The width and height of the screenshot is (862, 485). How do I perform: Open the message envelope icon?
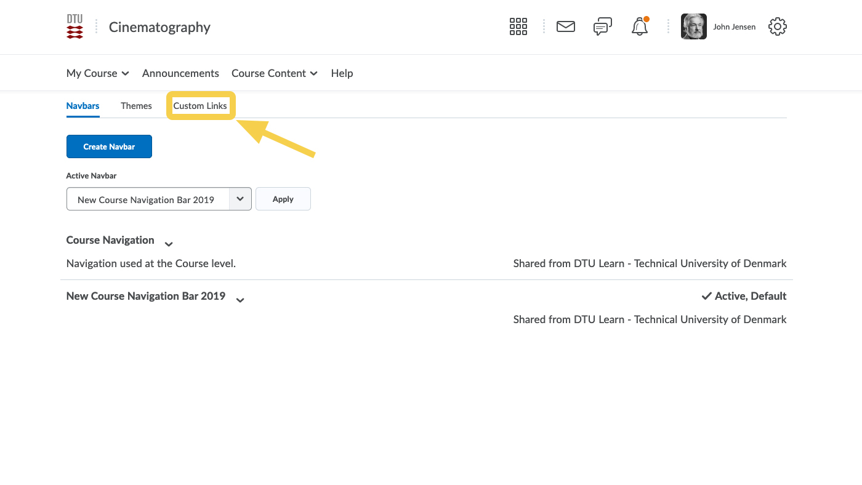click(x=565, y=26)
